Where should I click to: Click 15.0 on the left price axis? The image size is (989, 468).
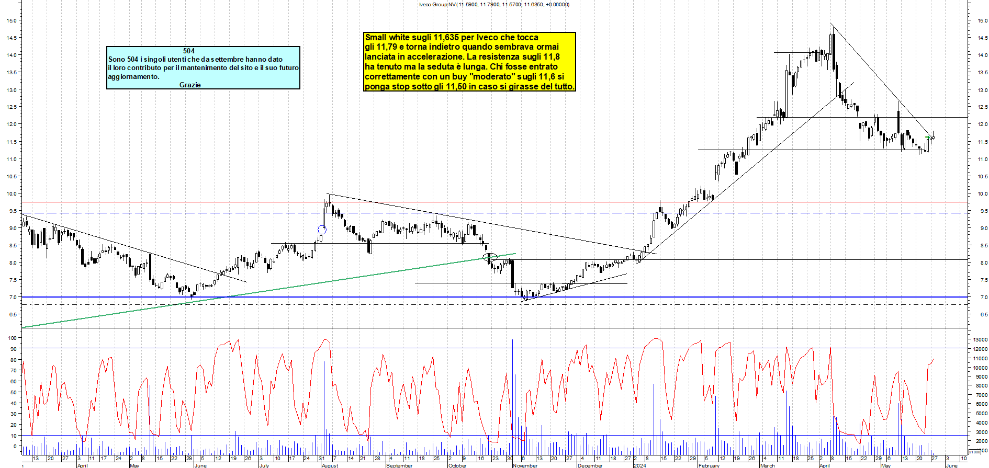[11, 20]
